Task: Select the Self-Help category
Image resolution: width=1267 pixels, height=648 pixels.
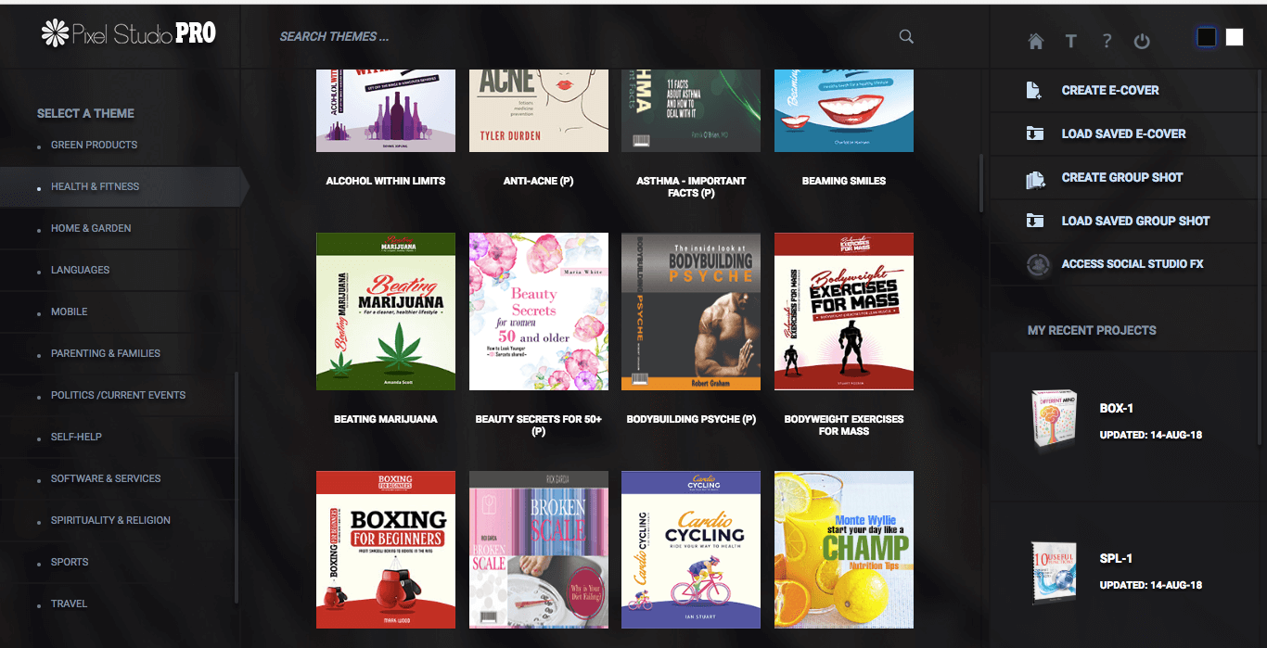Action: (x=76, y=437)
